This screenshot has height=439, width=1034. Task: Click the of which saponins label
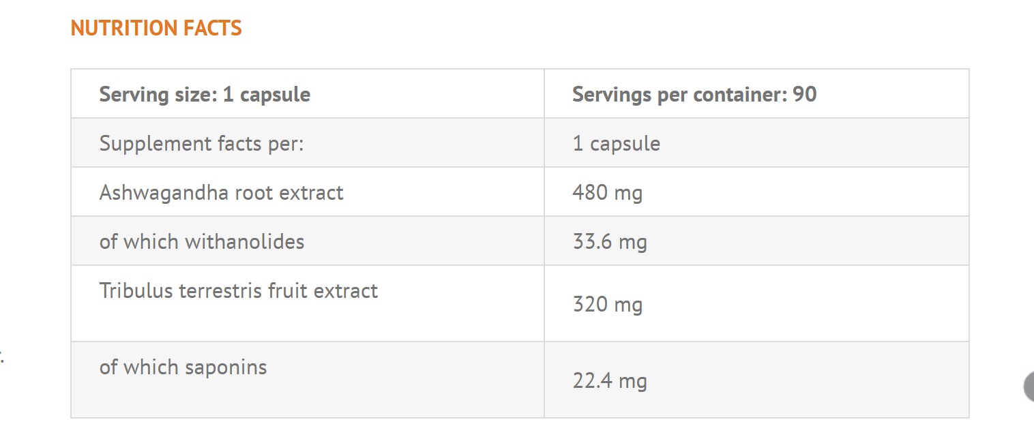coord(183,367)
